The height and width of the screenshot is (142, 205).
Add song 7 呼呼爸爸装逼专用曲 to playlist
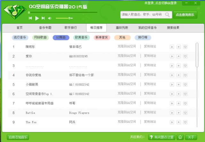click(179, 103)
